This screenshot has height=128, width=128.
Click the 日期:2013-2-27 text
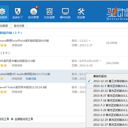click(82, 45)
